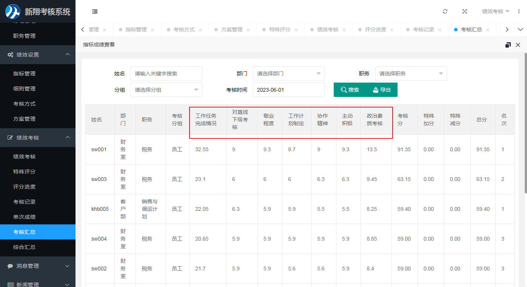Image resolution: width=527 pixels, height=287 pixels.
Task: Click the 搜索 button
Action: tap(350, 90)
